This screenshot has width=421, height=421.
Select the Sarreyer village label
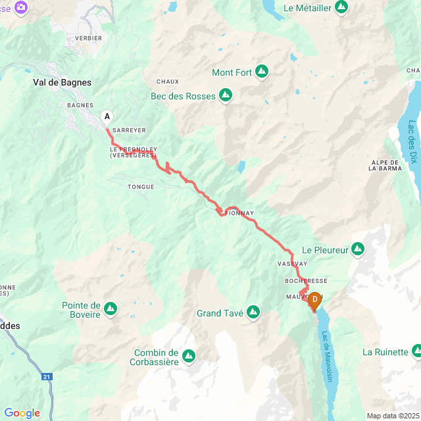[129, 130]
